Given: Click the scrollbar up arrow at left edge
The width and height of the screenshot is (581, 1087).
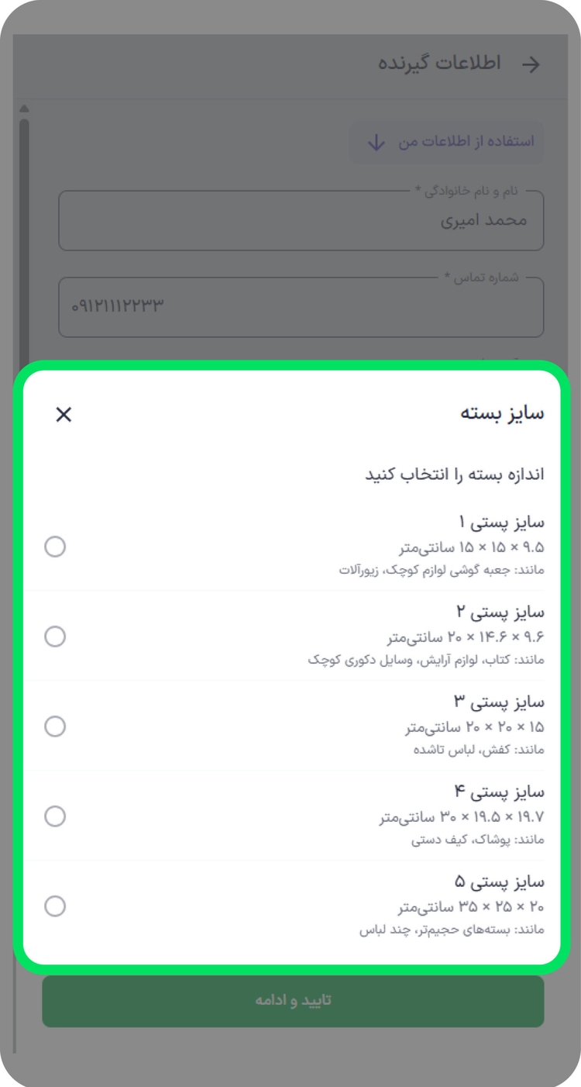Looking at the screenshot, I should tap(24, 109).
